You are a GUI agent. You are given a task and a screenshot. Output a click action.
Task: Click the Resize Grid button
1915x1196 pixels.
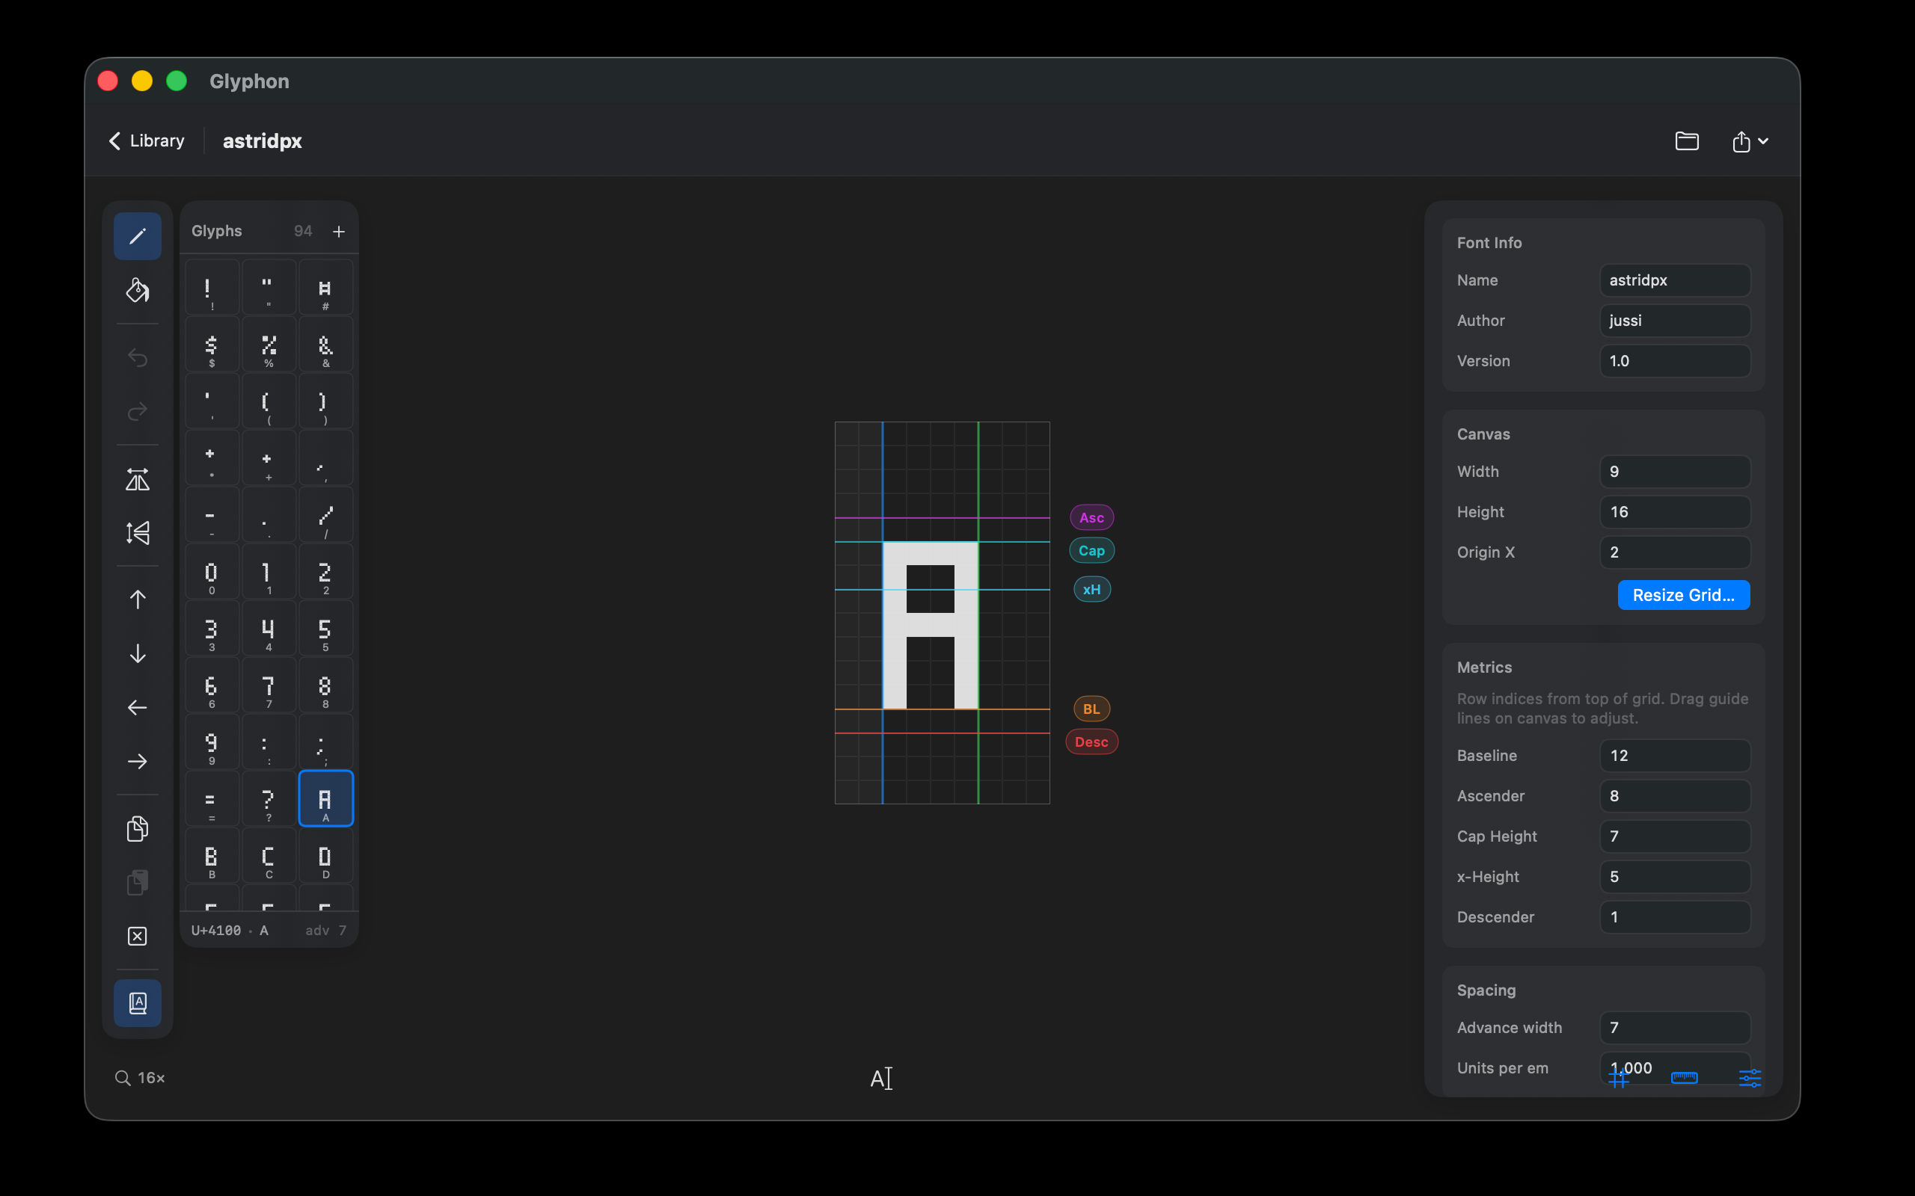(1683, 595)
